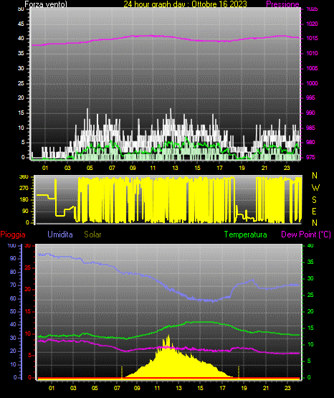Image resolution: width=334 pixels, height=398 pixels.
Task: Click wind direction axis value 360
Action: (x=24, y=177)
